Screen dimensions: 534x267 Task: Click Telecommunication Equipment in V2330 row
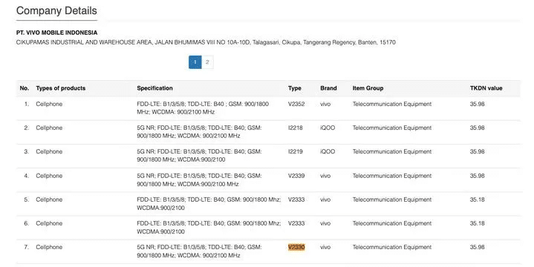click(x=392, y=247)
